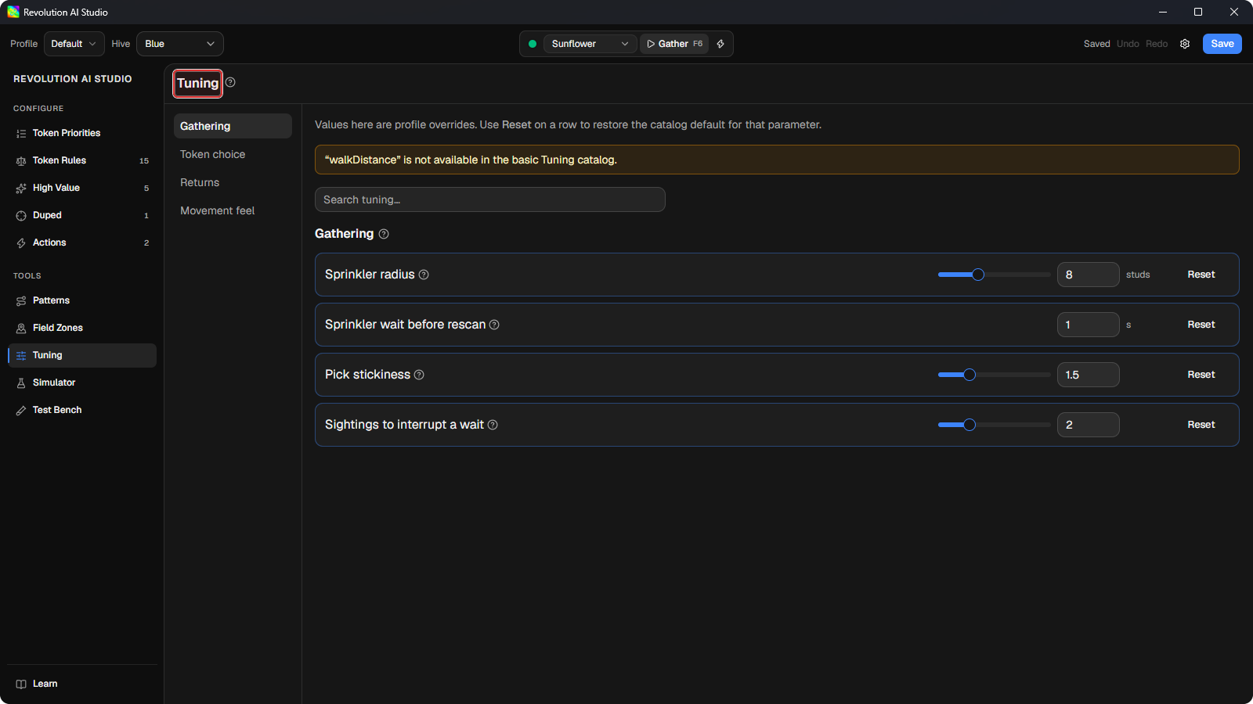
Task: Switch to Token choice tab
Action: (x=233, y=154)
